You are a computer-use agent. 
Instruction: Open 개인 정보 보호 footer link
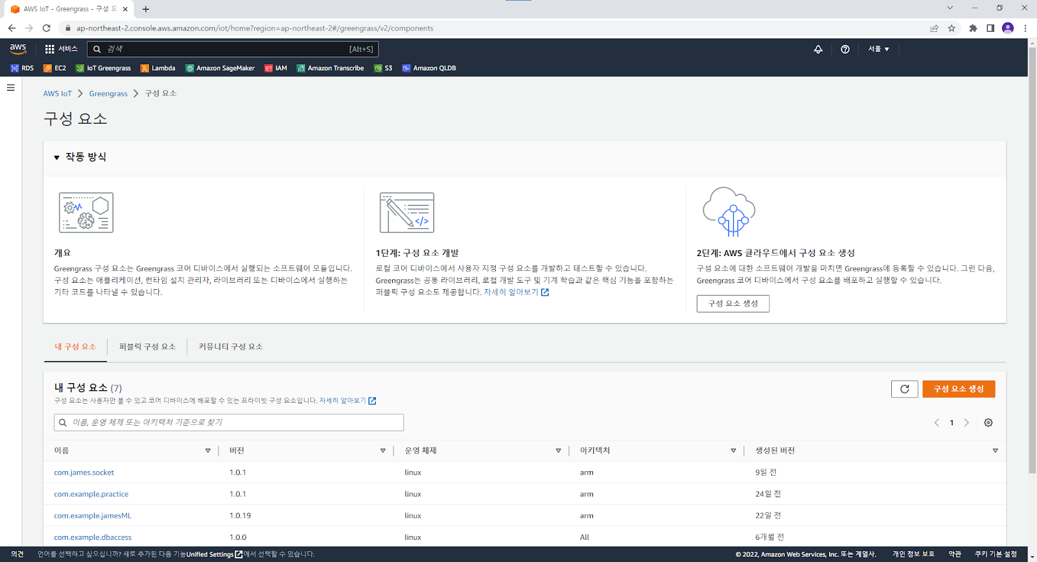913,554
